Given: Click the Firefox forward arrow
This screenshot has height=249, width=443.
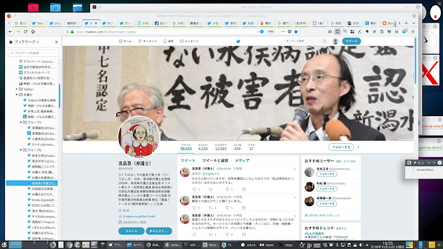Looking at the screenshot, I should tap(18, 32).
